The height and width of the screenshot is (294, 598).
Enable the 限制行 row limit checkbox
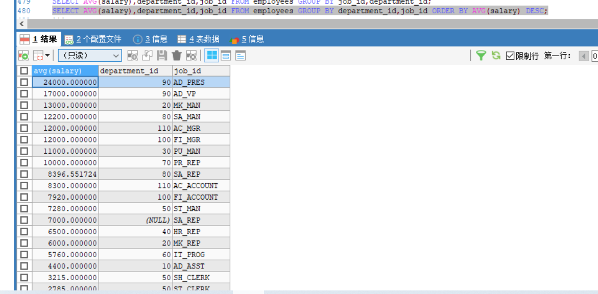click(510, 56)
